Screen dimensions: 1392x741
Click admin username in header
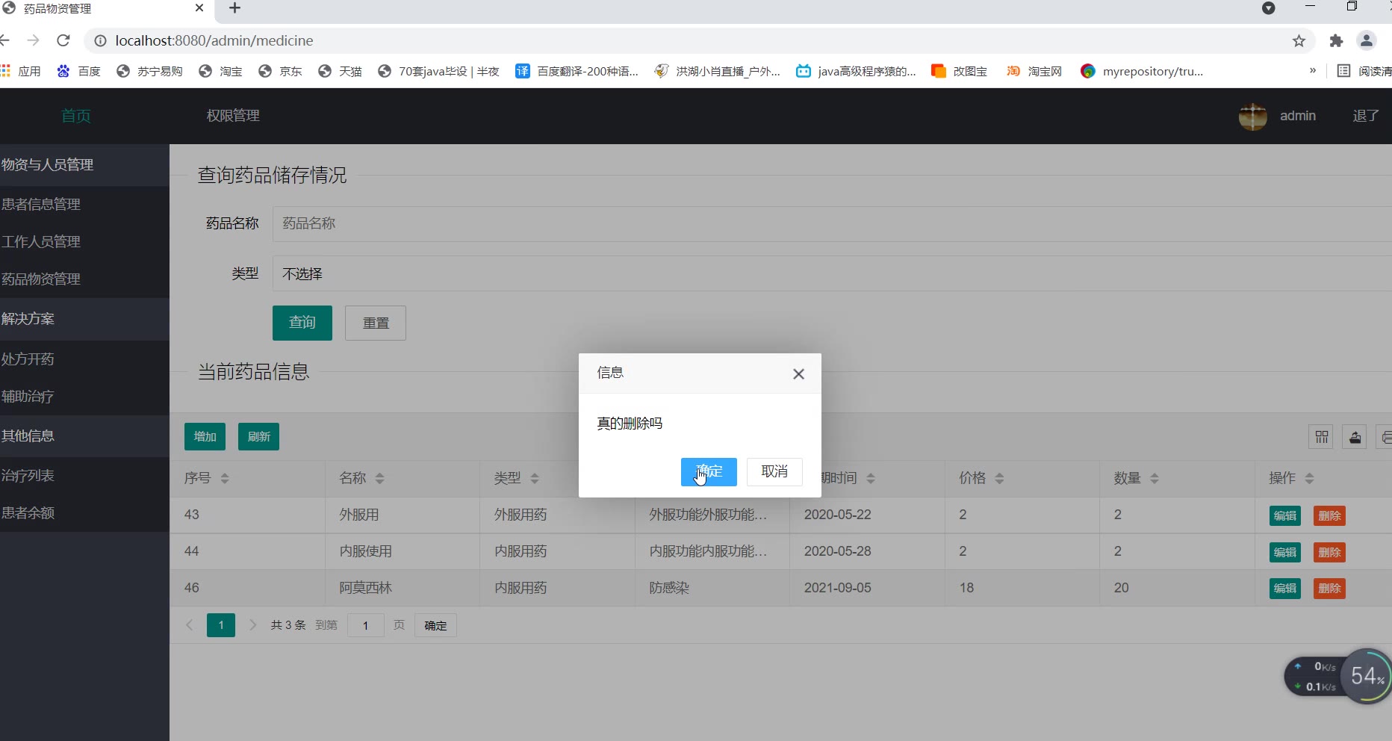[x=1298, y=116]
